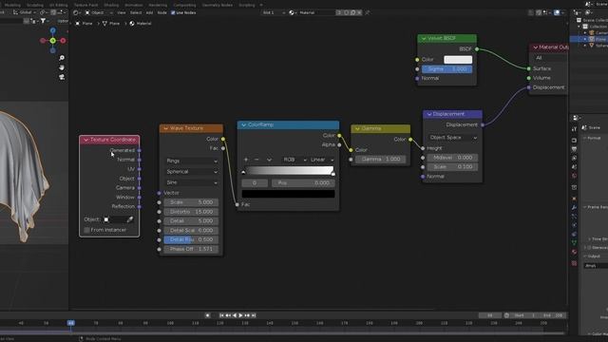Open the Spherical direction dropdown
The width and height of the screenshot is (608, 342).
(192, 171)
